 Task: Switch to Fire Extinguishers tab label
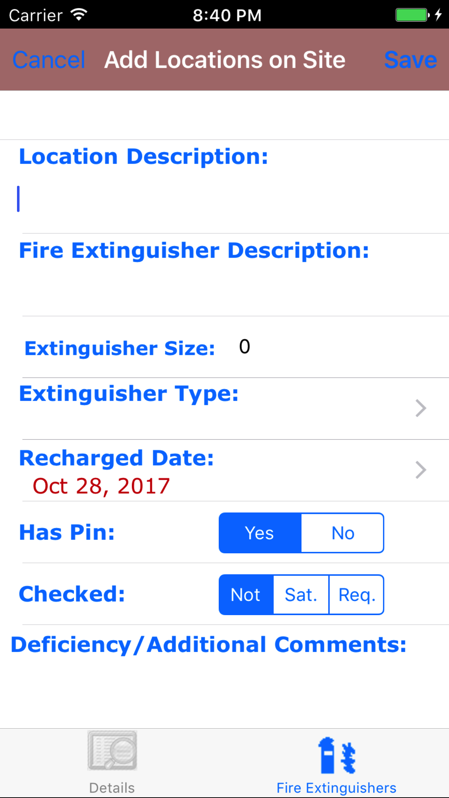(x=337, y=788)
